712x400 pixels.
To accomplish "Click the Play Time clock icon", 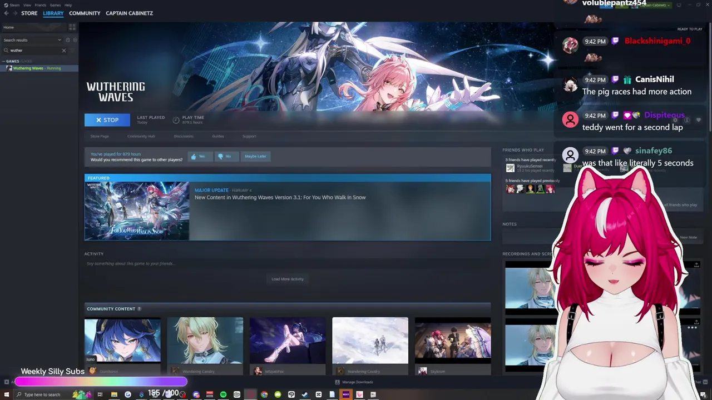I will coord(176,119).
